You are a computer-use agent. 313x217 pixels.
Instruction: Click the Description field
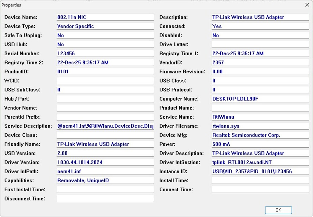point(260,17)
